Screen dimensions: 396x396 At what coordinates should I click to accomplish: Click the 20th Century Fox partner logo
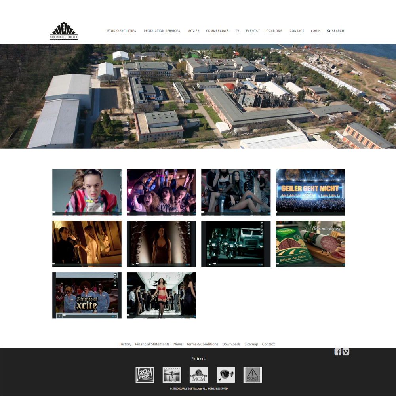pyautogui.click(x=145, y=375)
